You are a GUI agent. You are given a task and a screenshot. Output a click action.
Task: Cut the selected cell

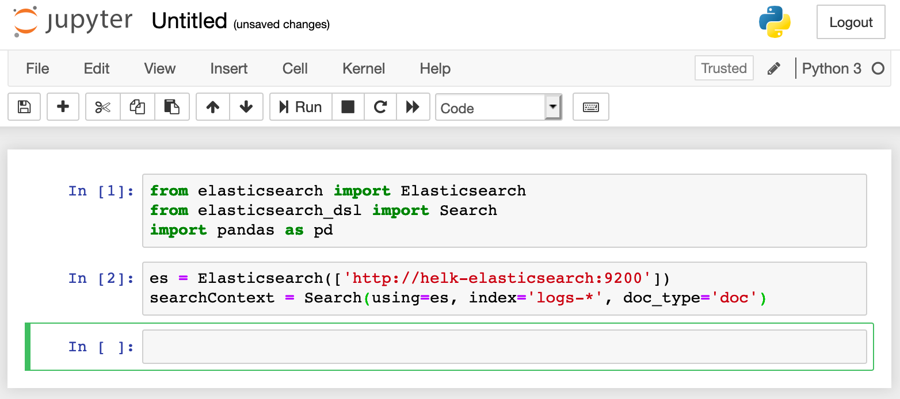[x=102, y=107]
